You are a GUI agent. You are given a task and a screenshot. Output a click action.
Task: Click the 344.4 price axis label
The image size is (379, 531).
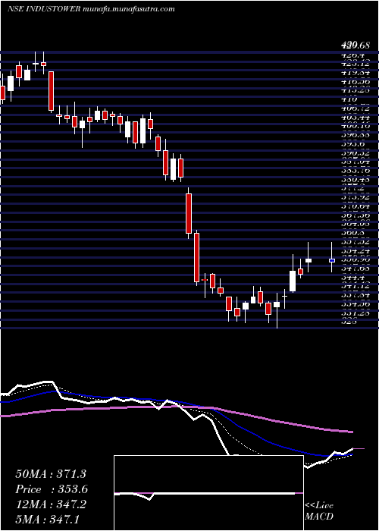(x=354, y=278)
